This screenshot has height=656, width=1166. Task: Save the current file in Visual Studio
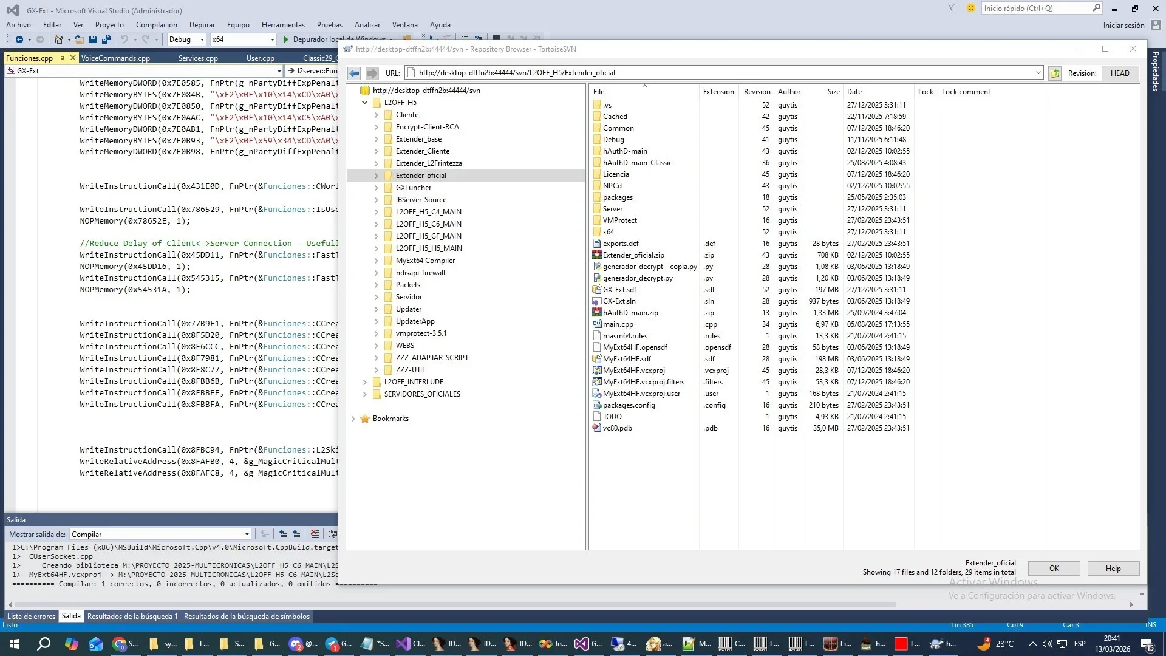pyautogui.click(x=93, y=39)
